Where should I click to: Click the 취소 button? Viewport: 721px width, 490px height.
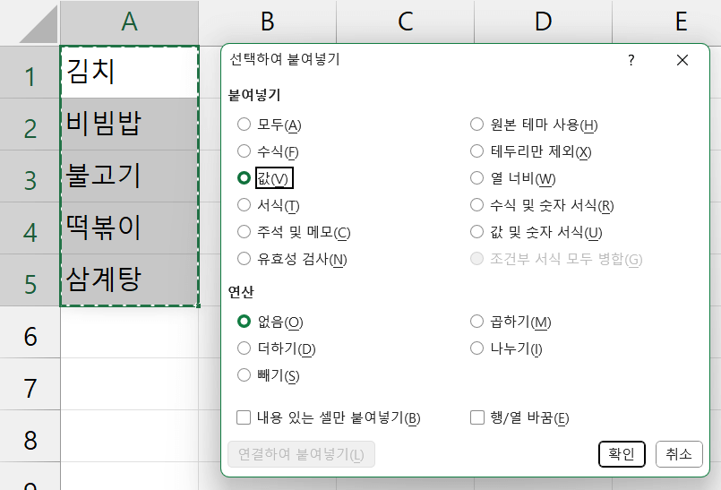[x=679, y=454]
